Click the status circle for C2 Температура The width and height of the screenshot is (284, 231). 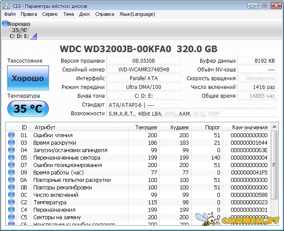11,202
